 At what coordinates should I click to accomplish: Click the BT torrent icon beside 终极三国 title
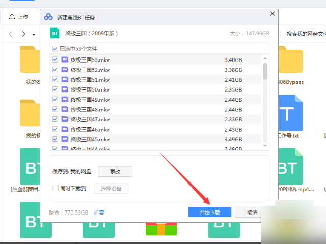(55, 33)
